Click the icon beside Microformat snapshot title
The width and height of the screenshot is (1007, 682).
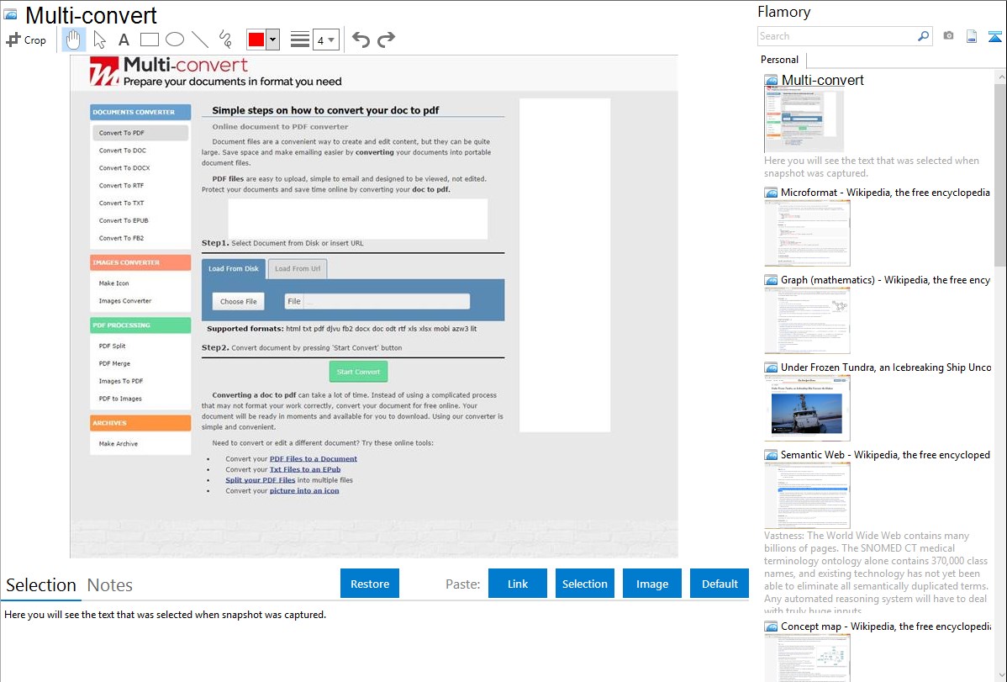(x=771, y=193)
